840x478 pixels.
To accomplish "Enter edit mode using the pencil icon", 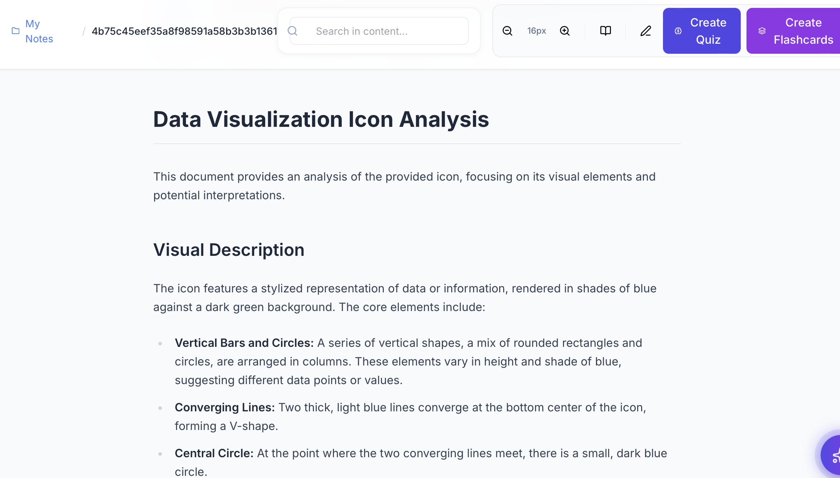I will pos(645,31).
